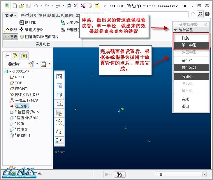Select 单个点 option in menu manager
The image size is (213, 180).
point(191,61)
